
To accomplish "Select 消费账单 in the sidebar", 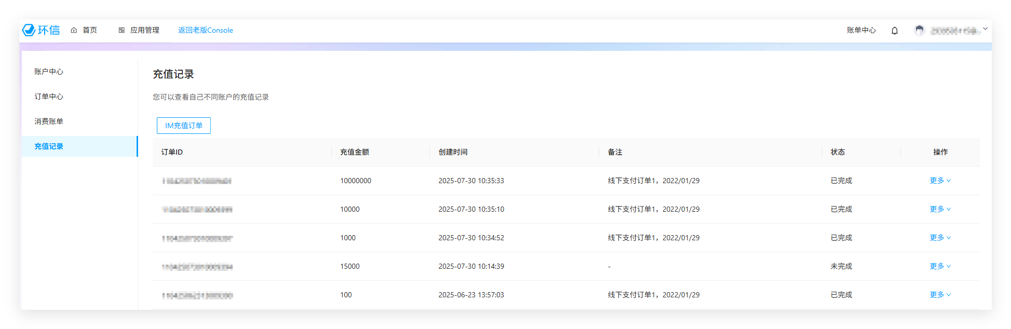I will (x=49, y=121).
